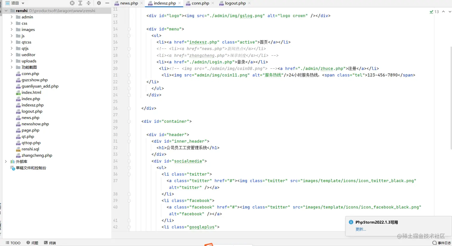This screenshot has width=452, height=246.
Task: Select conn.php in project tree
Action: click(30, 74)
